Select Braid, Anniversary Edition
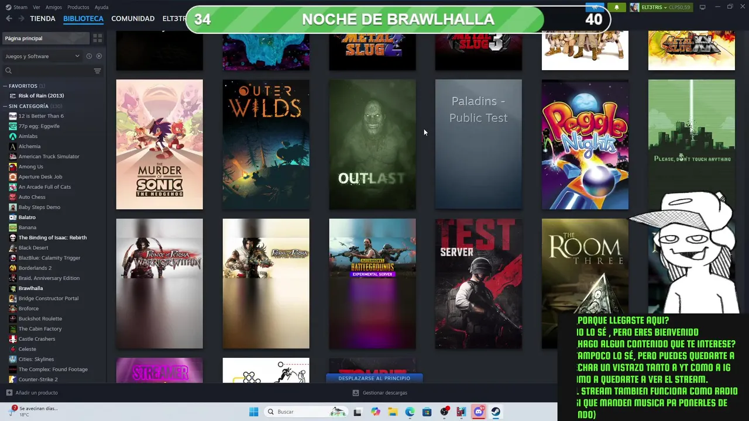The width and height of the screenshot is (749, 421). pyautogui.click(x=49, y=278)
